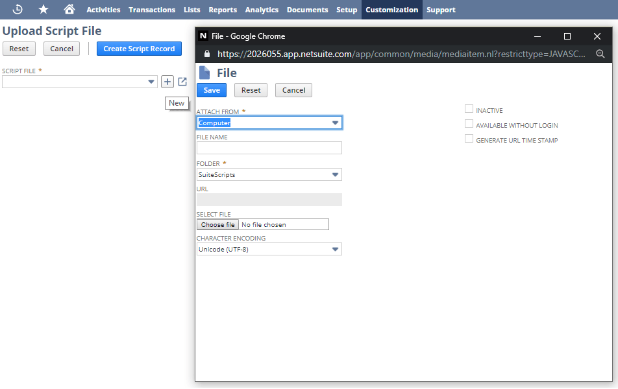
Task: Open the NetSuite recent records clock icon
Action: [x=17, y=9]
